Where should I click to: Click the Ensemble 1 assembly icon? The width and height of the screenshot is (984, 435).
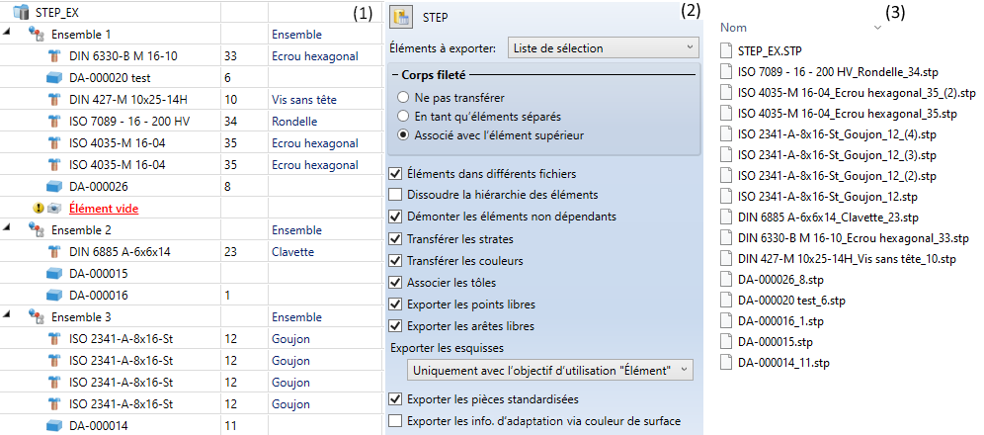[36, 34]
